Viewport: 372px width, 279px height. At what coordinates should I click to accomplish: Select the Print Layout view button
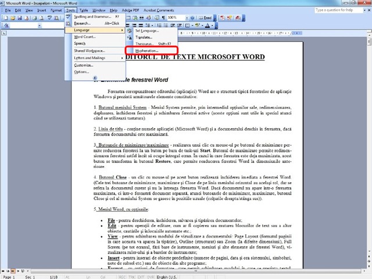pyautogui.click(x=13, y=271)
